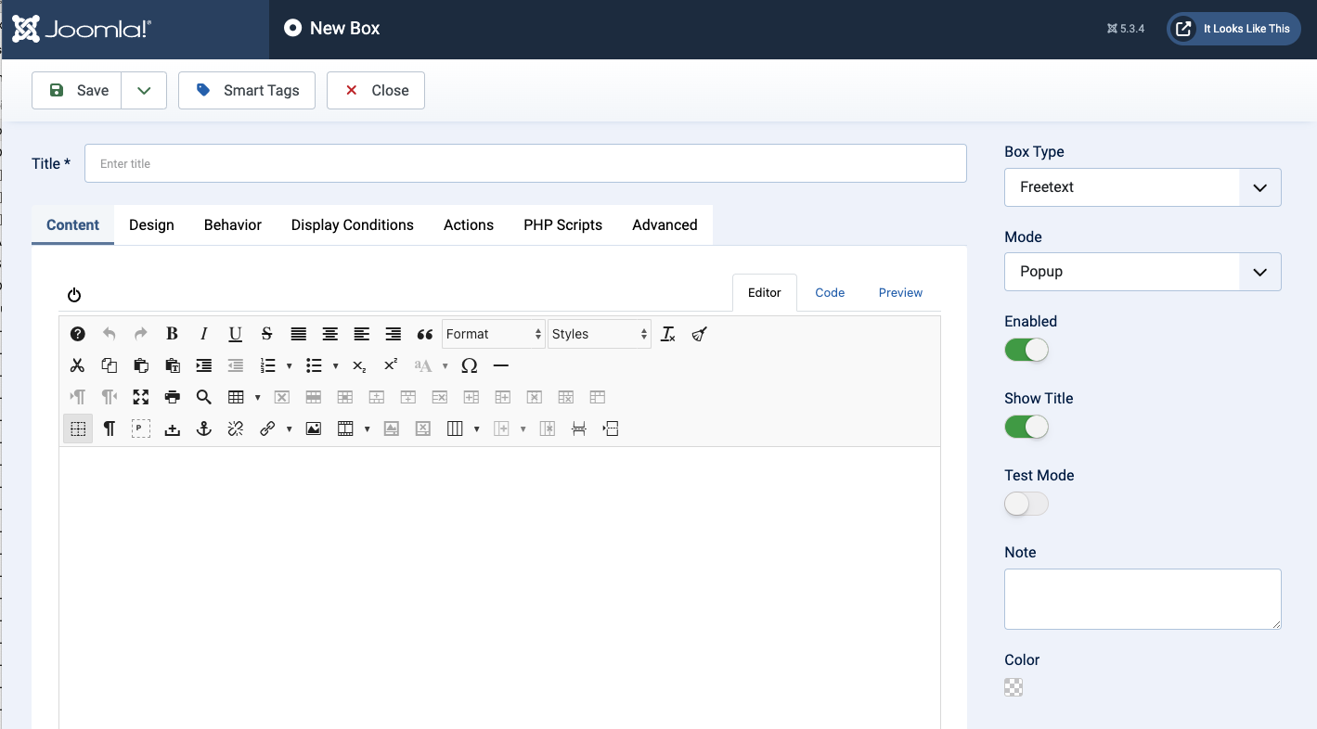Switch to the Display Conditions tab

tap(353, 225)
